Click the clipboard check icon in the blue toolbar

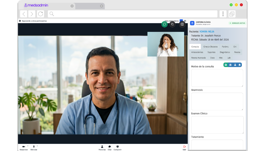[x=239, y=65]
